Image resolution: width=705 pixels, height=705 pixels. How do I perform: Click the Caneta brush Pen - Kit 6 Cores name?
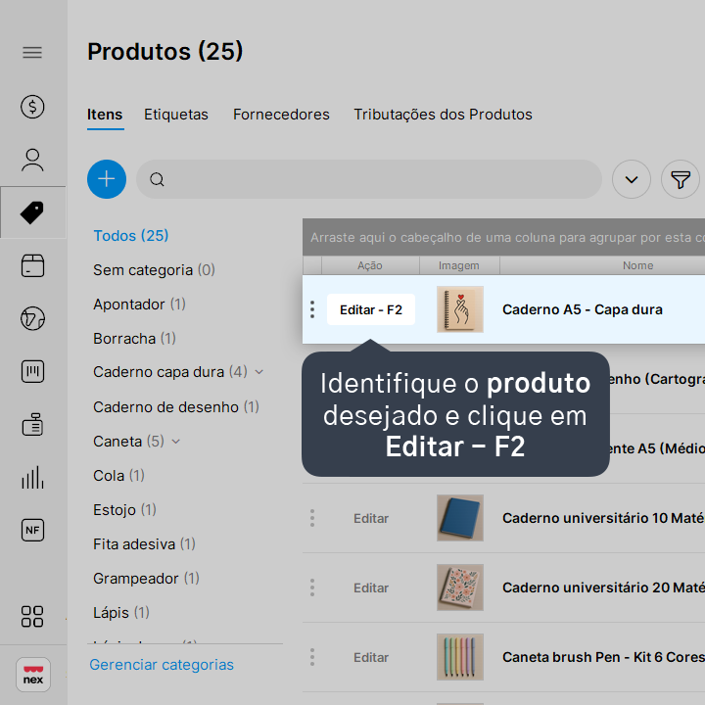[x=603, y=657]
